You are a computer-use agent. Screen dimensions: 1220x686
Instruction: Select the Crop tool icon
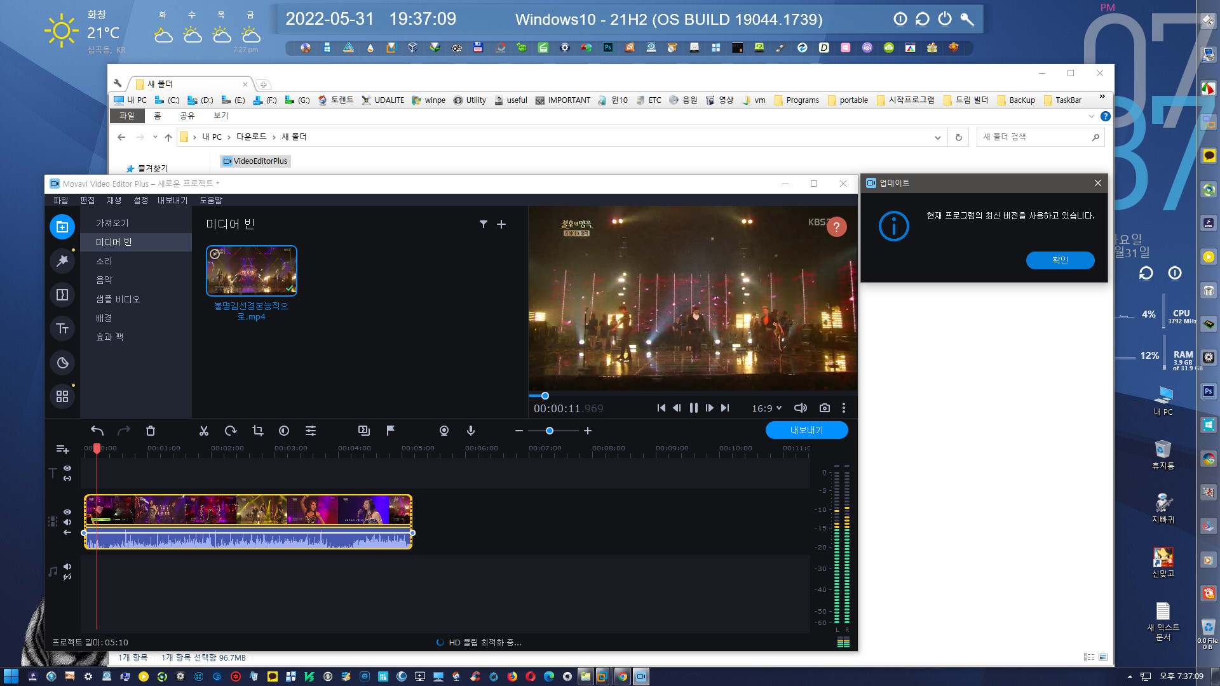click(x=257, y=431)
